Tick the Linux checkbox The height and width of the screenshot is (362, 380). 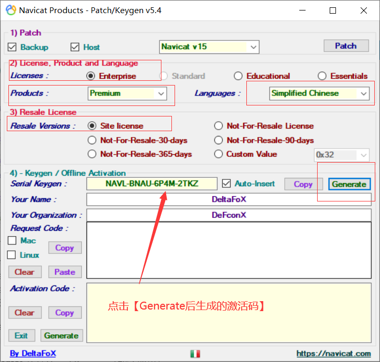pyautogui.click(x=12, y=255)
